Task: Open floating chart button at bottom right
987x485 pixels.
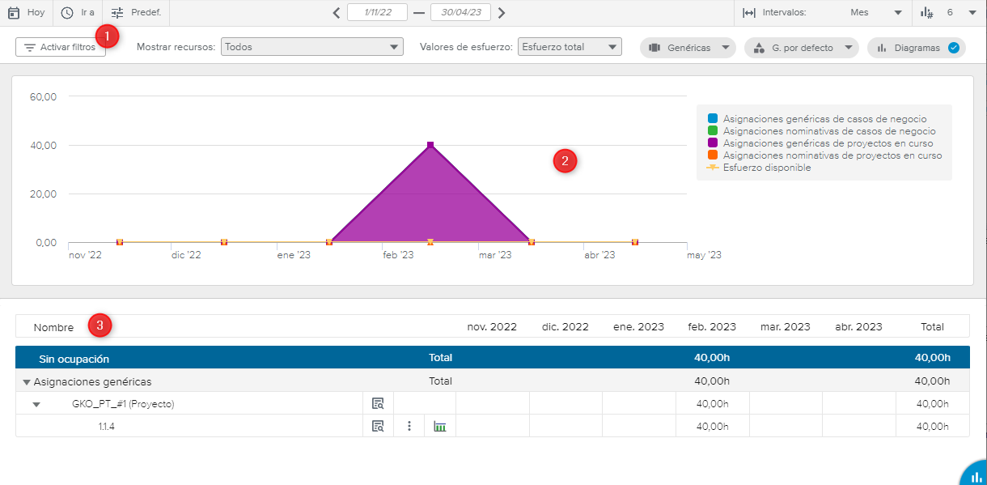Action: [975, 476]
